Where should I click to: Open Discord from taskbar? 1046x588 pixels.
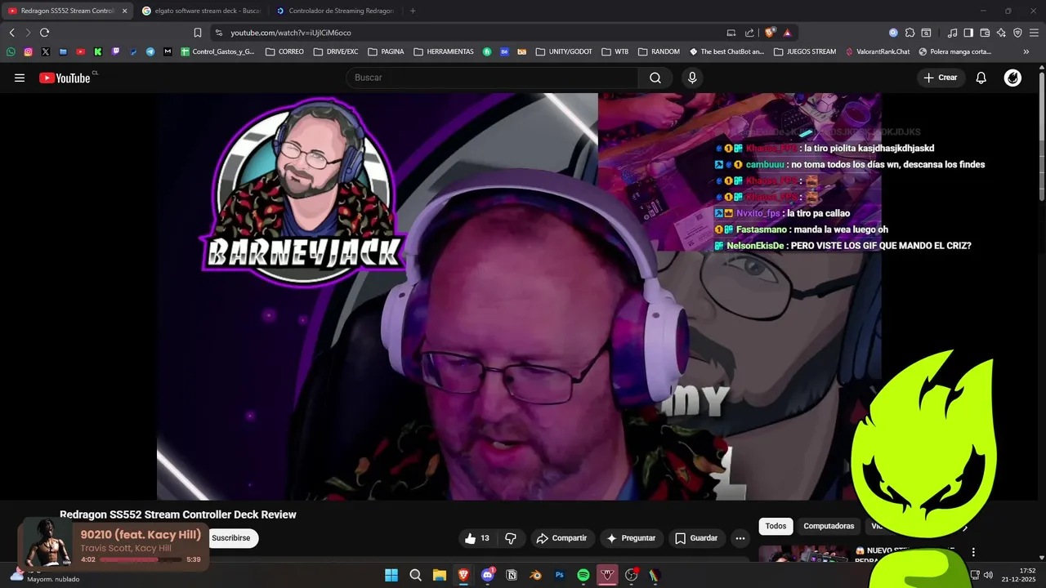[488, 575]
